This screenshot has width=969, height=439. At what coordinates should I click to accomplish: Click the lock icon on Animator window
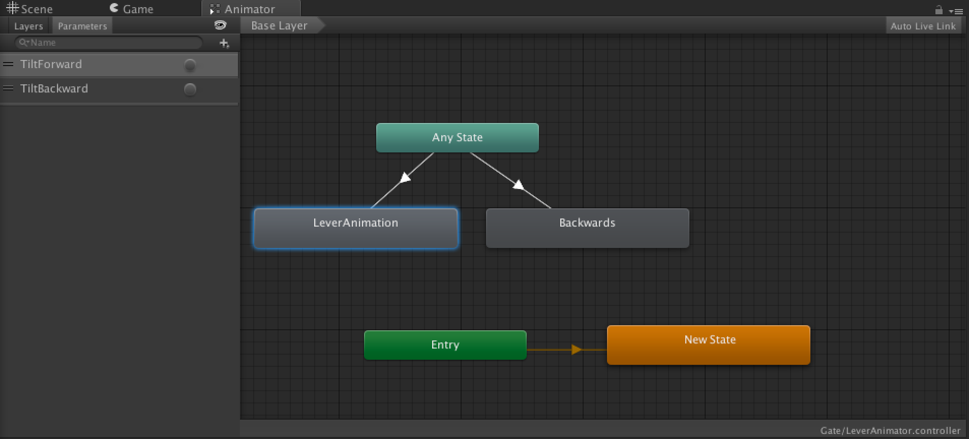938,10
